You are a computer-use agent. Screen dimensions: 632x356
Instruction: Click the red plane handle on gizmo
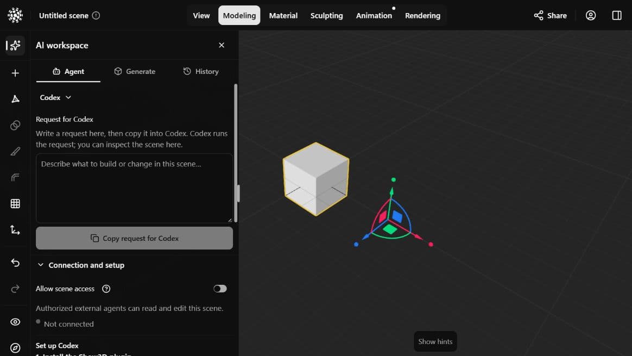[x=383, y=217]
